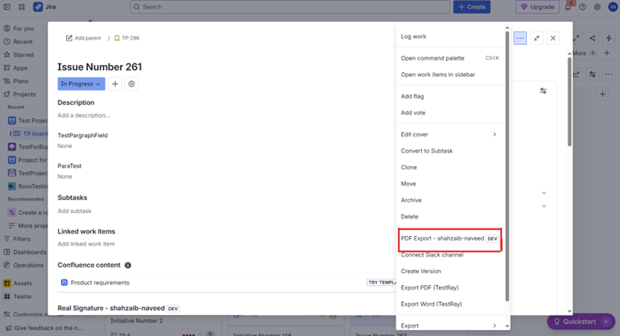Click the three-dot actions button in issue
The height and width of the screenshot is (336, 620).
coord(520,38)
